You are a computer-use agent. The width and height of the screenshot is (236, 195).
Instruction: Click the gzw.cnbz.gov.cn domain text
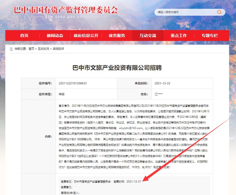coord(63,17)
